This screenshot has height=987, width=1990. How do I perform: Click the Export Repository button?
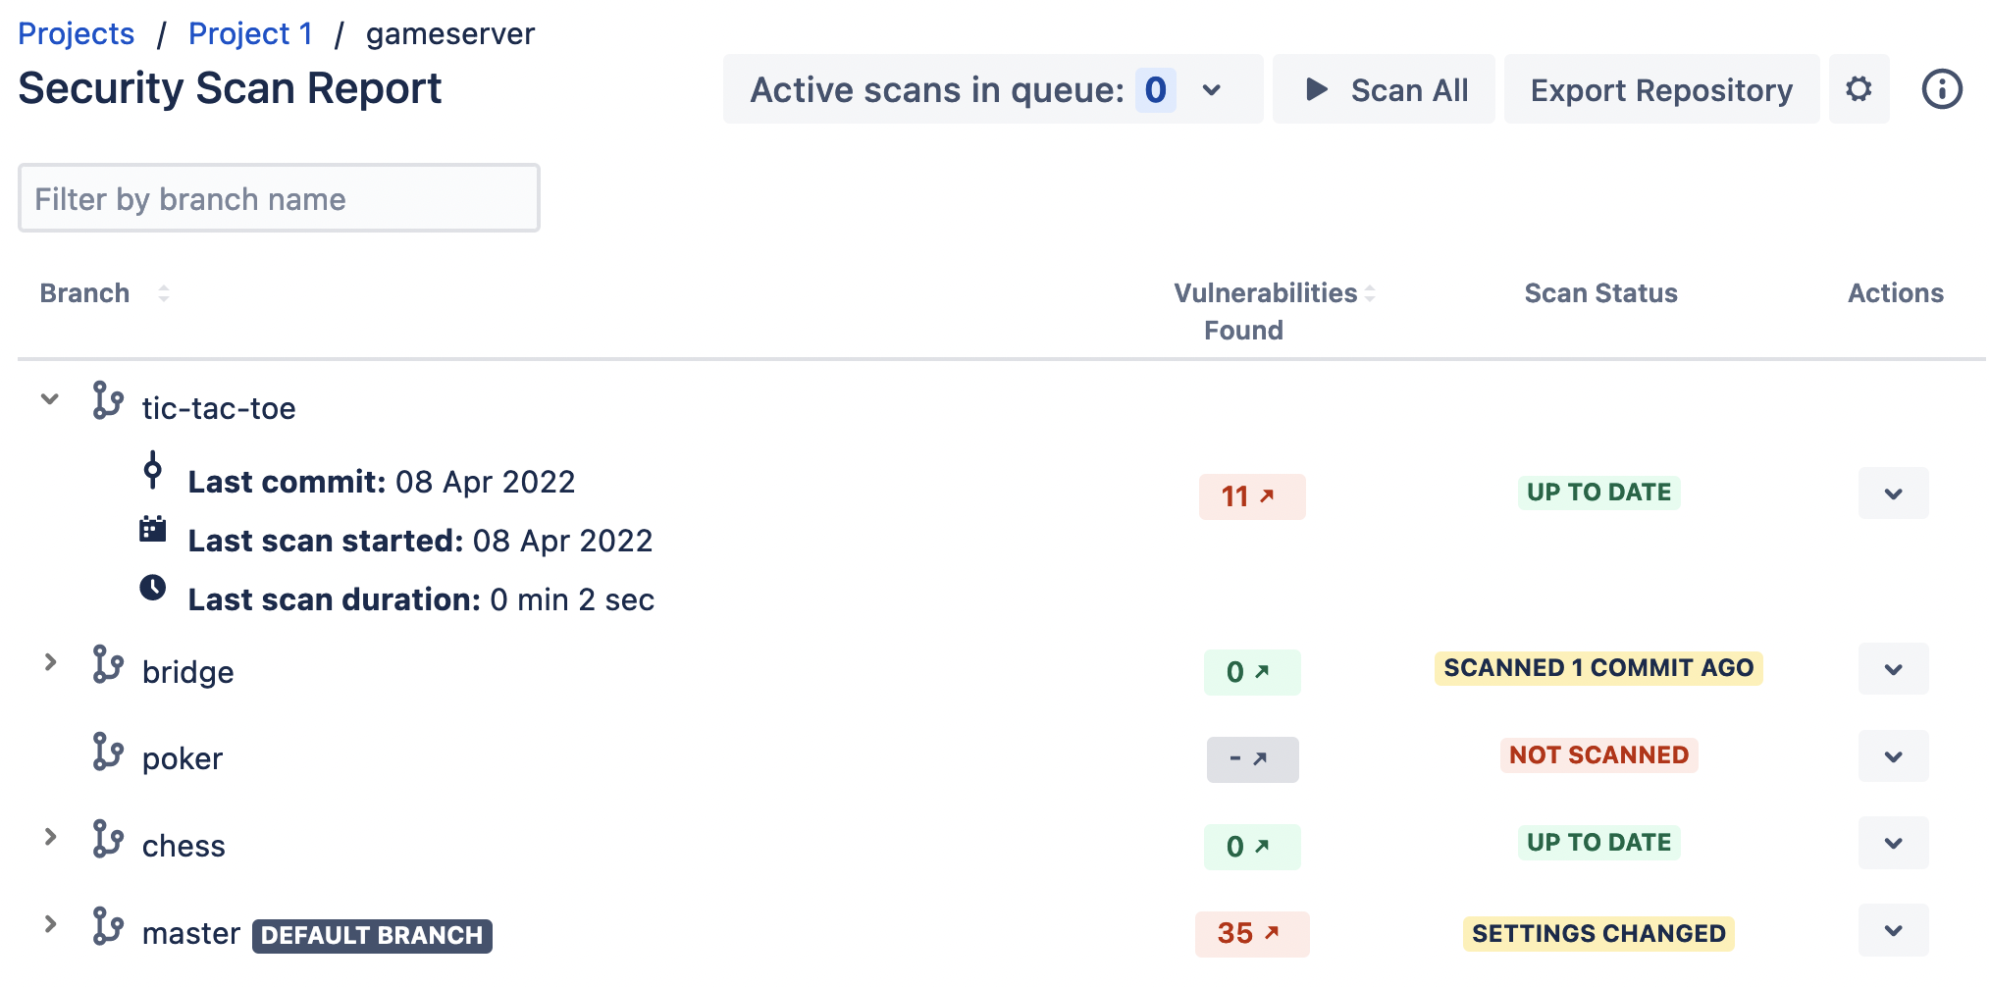click(1660, 90)
